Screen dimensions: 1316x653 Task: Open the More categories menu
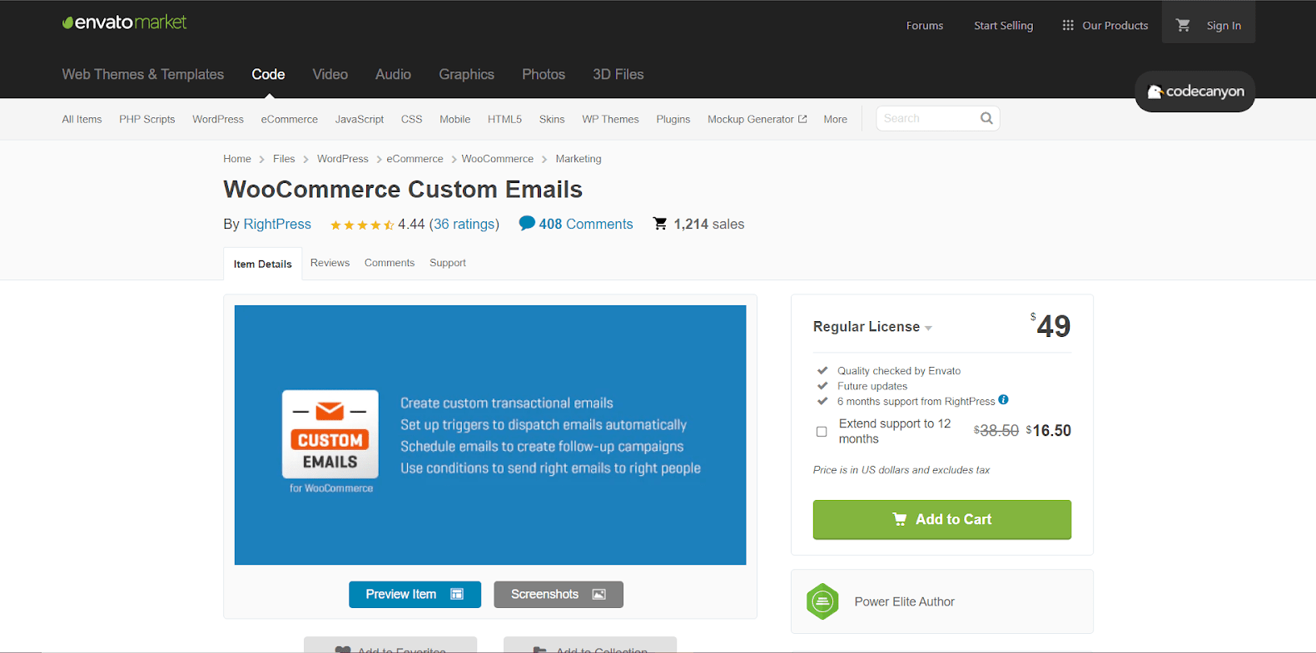coord(836,119)
